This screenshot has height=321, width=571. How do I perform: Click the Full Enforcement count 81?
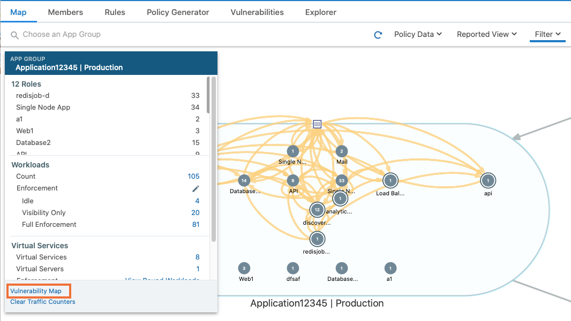(196, 224)
